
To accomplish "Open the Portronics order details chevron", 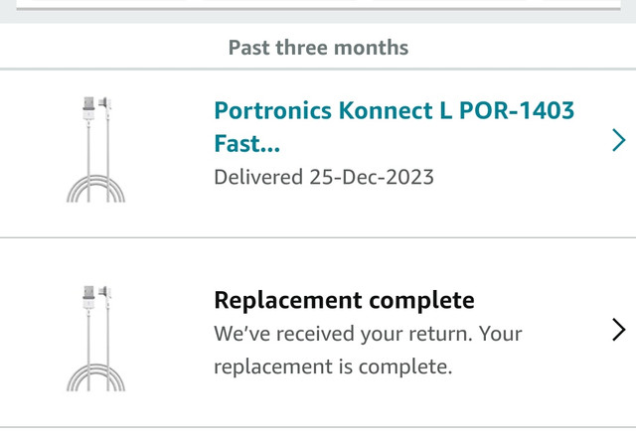I will pyautogui.click(x=618, y=141).
